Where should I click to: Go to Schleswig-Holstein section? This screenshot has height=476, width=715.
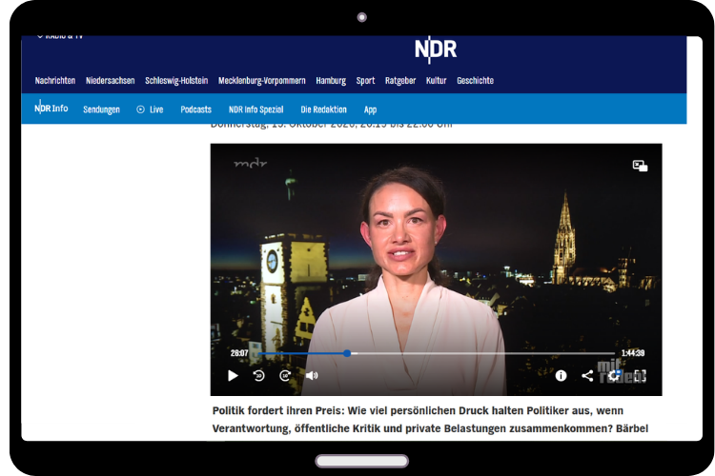pyautogui.click(x=176, y=81)
